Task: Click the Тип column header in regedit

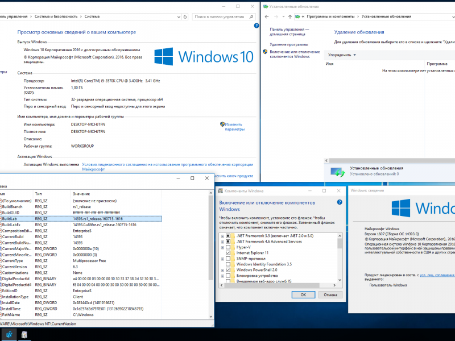Action: coord(52,194)
